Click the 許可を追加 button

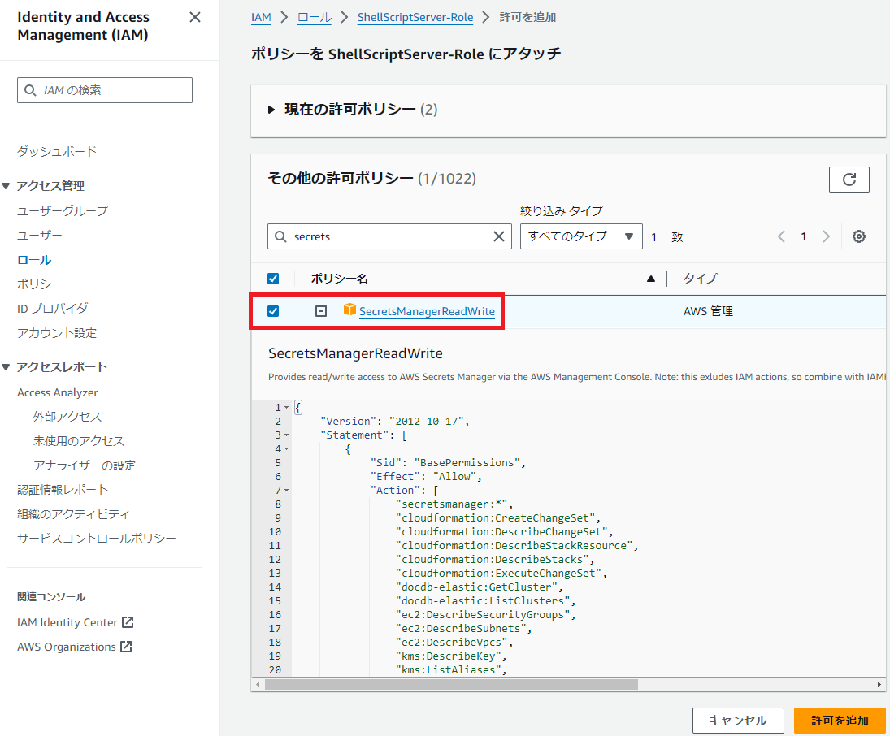coord(840,721)
